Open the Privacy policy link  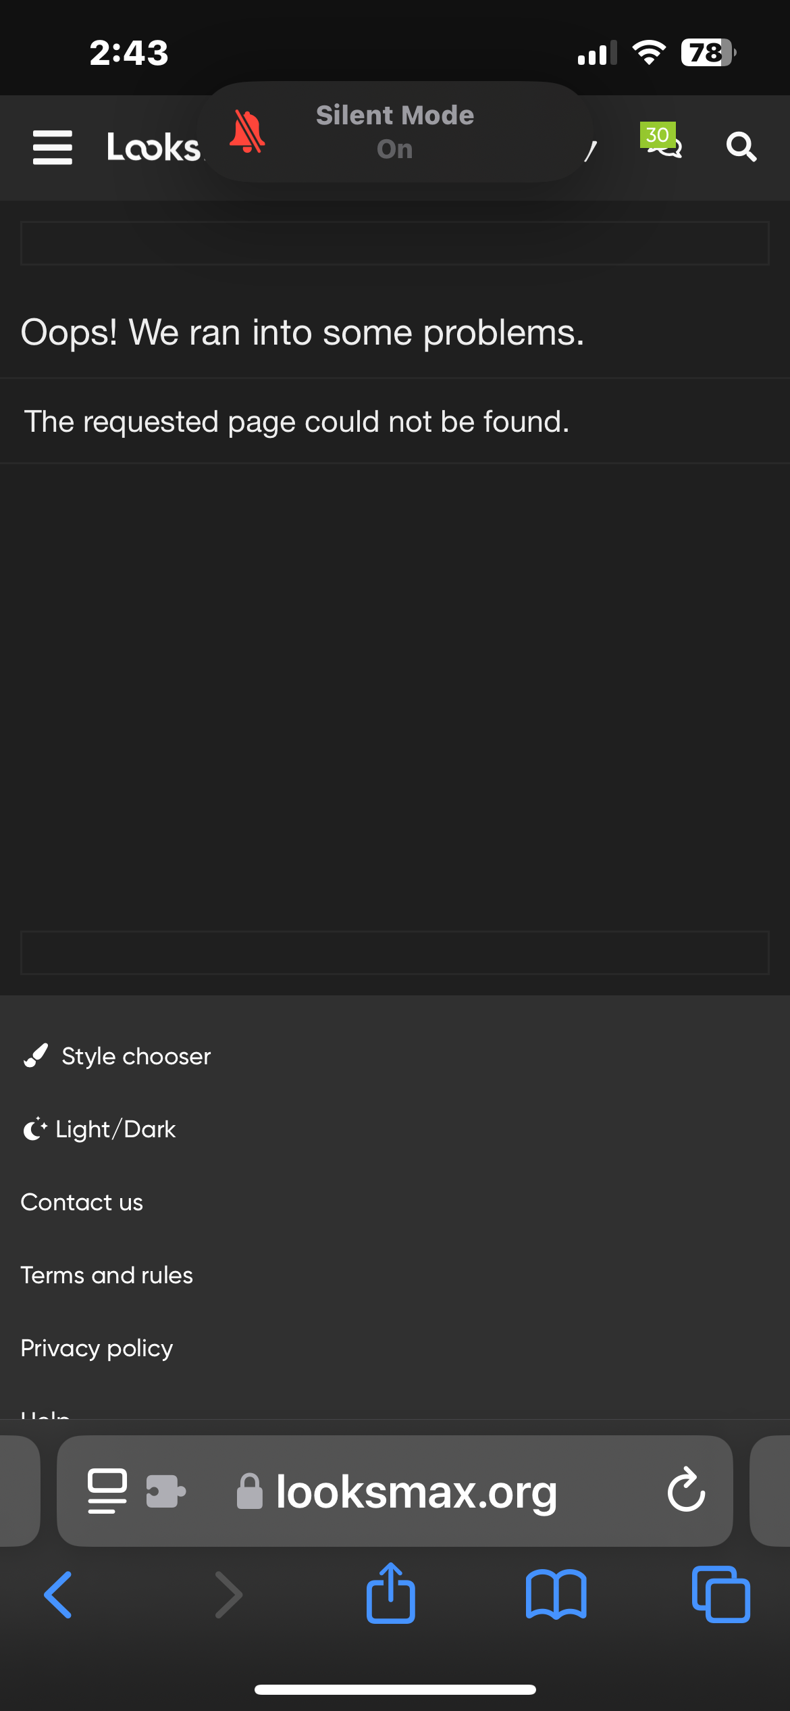97,1348
